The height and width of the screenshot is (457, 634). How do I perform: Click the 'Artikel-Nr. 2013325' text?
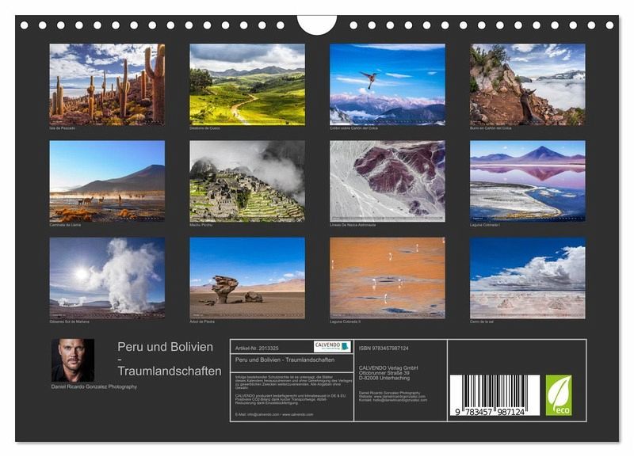[x=257, y=348]
